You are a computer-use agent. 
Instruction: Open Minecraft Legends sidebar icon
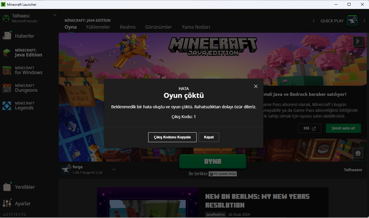pyautogui.click(x=7, y=106)
